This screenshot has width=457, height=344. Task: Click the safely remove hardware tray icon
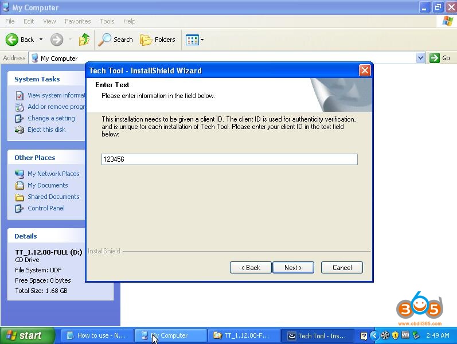pyautogui.click(x=416, y=335)
